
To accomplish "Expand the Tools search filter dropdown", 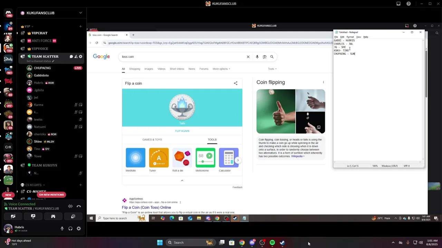I will tap(272, 69).
